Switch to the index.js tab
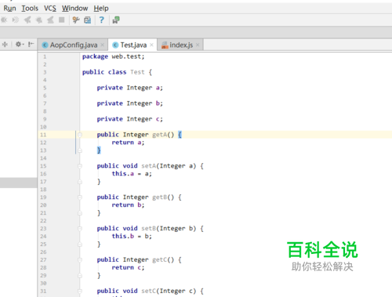The height and width of the screenshot is (297, 392). click(180, 45)
